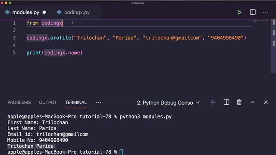Show additional panel views via ellipsis
The image size is (276, 155).
[98, 102]
